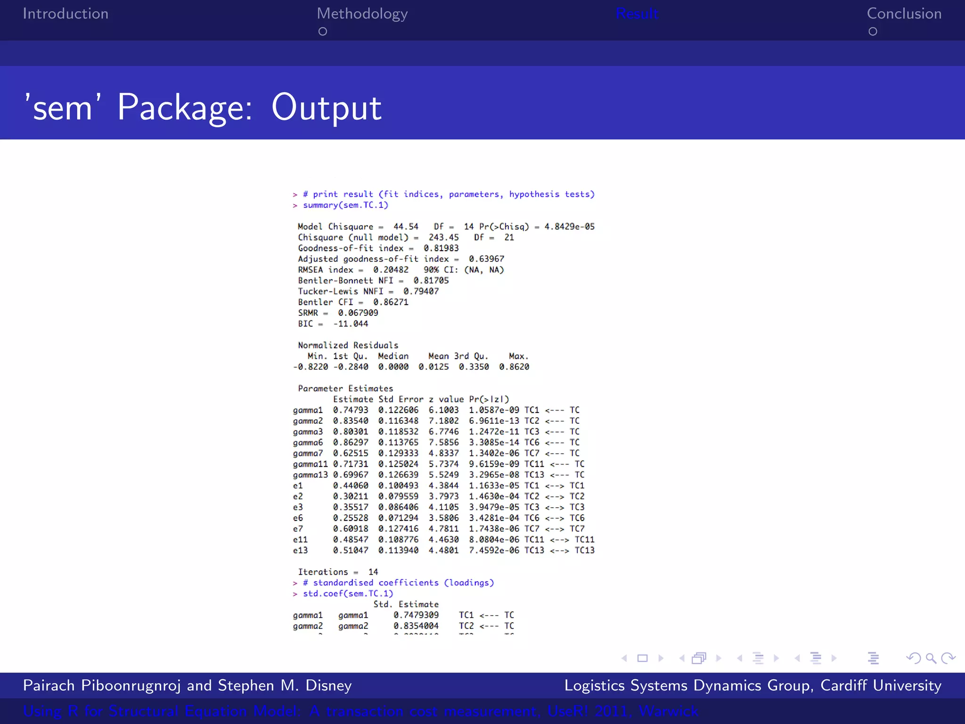This screenshot has width=965, height=724.
Task: Click the presentation outline icon before undo arrow
Action: (873, 658)
